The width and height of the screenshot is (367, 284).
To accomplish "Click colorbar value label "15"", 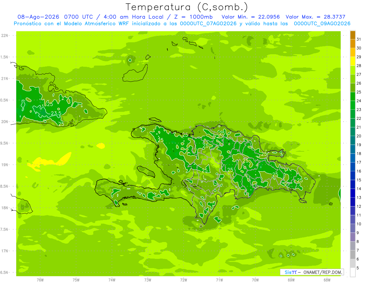I will click(x=359, y=180).
